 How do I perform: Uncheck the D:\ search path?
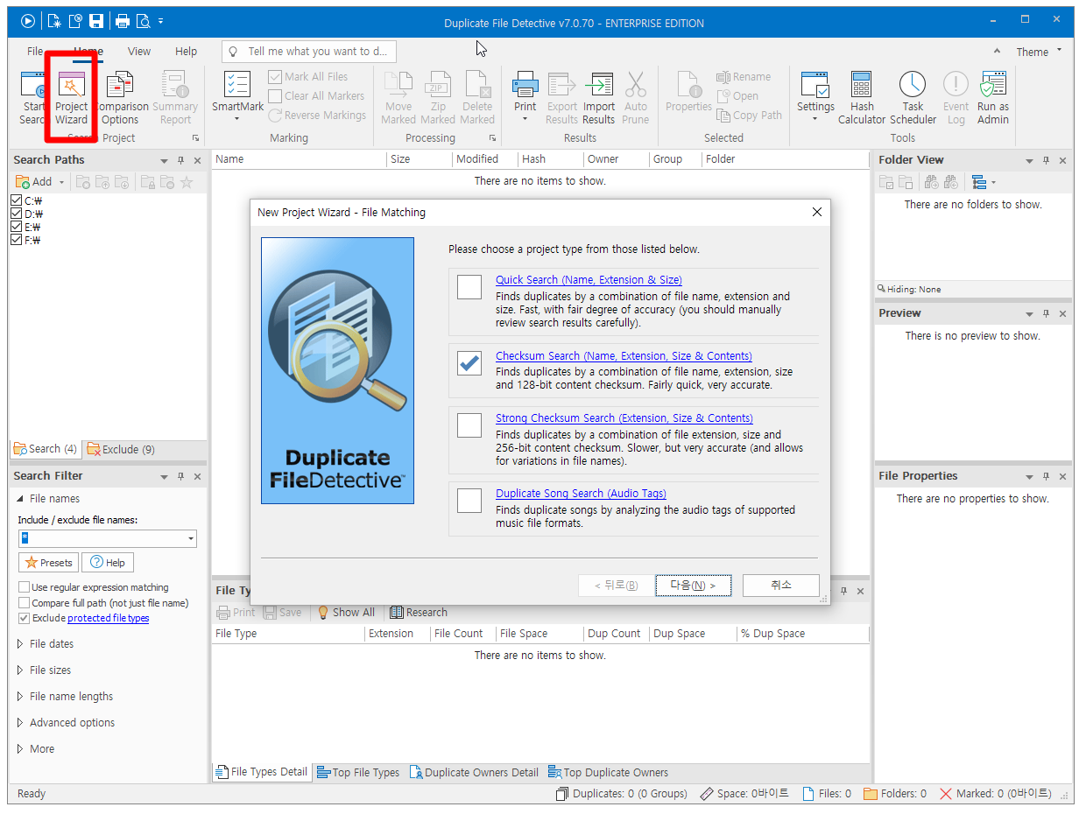[x=16, y=214]
